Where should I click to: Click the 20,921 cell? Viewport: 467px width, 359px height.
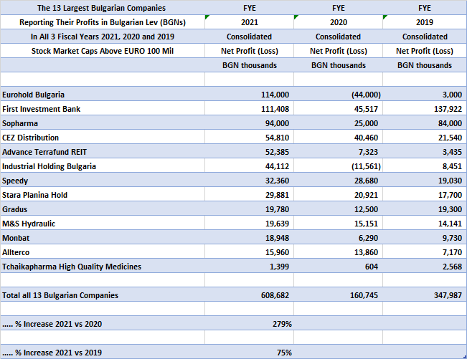coord(339,195)
